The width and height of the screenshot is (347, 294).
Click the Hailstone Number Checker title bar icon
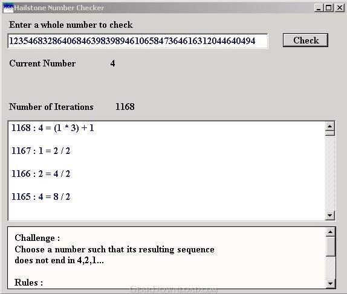(x=8, y=8)
